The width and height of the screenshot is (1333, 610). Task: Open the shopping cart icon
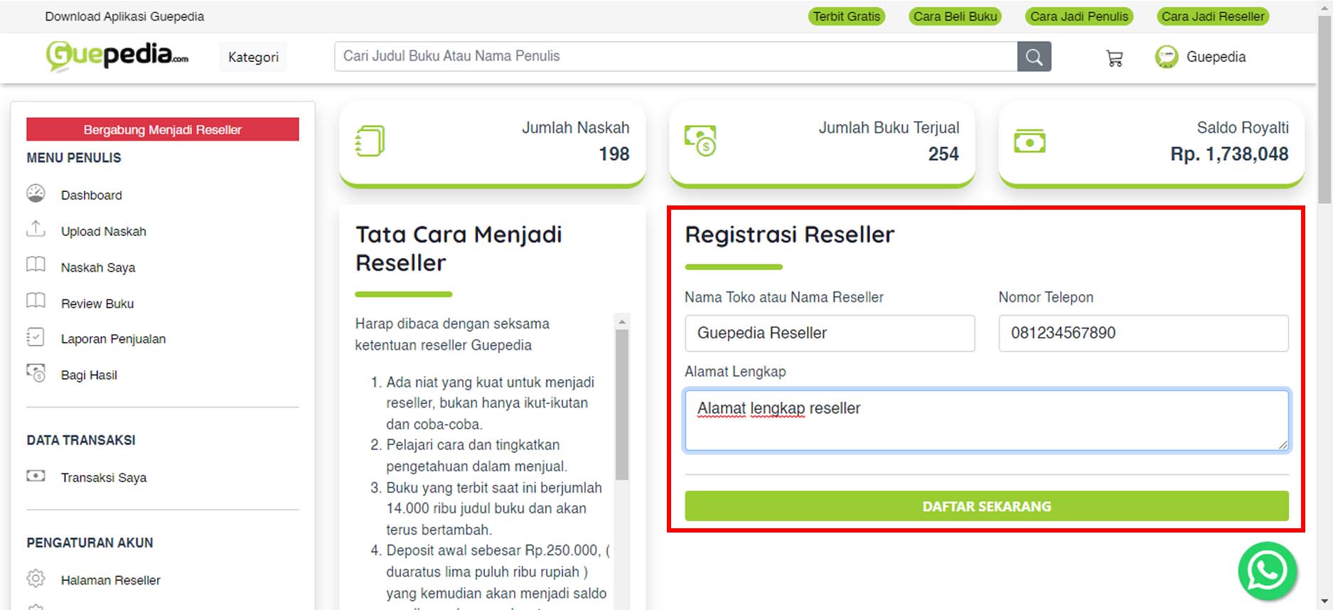(x=1115, y=58)
